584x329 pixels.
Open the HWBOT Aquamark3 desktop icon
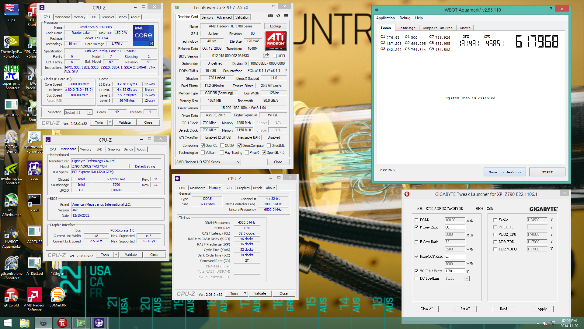(x=11, y=238)
